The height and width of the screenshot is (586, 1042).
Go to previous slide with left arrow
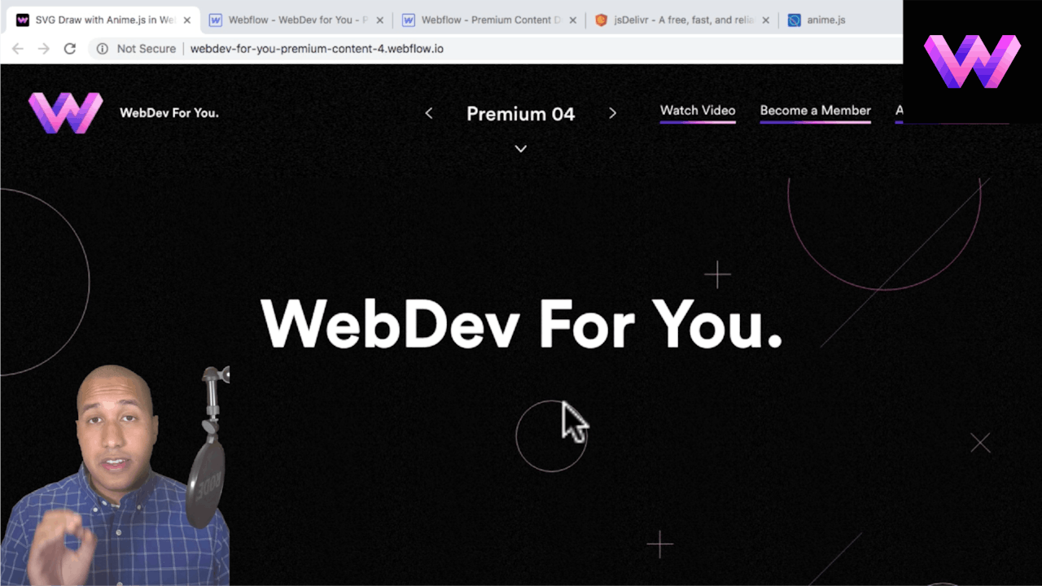pos(429,113)
